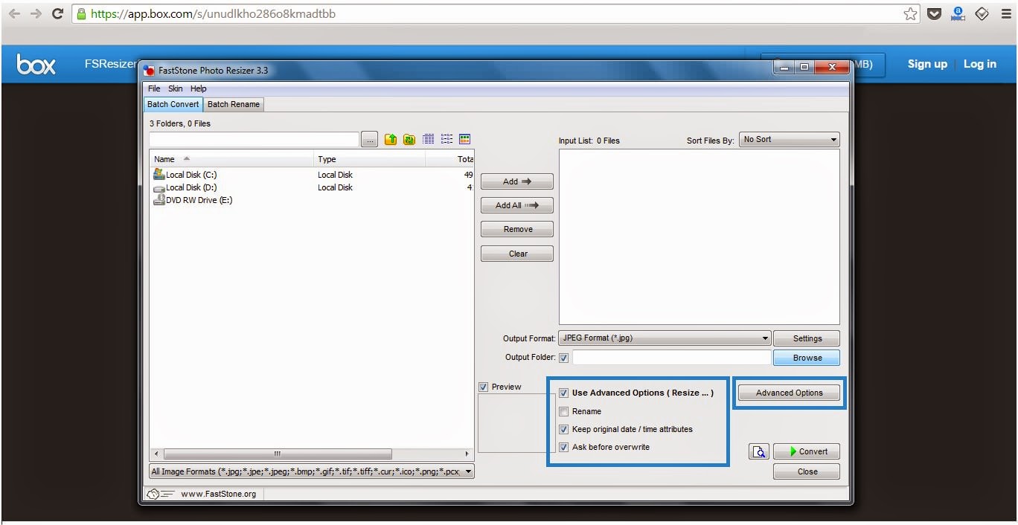Image resolution: width=1018 pixels, height=525 pixels.
Task: Uncheck Ask before overwrite
Action: (x=564, y=448)
